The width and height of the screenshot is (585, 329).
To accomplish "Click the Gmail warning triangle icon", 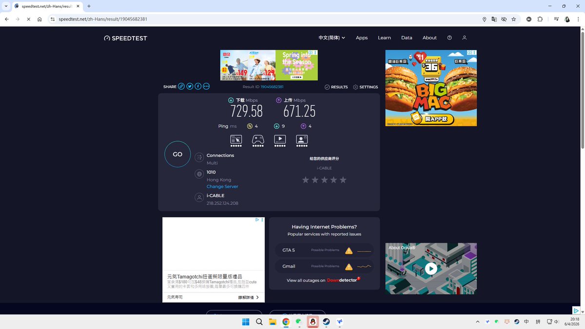I will coord(349,267).
